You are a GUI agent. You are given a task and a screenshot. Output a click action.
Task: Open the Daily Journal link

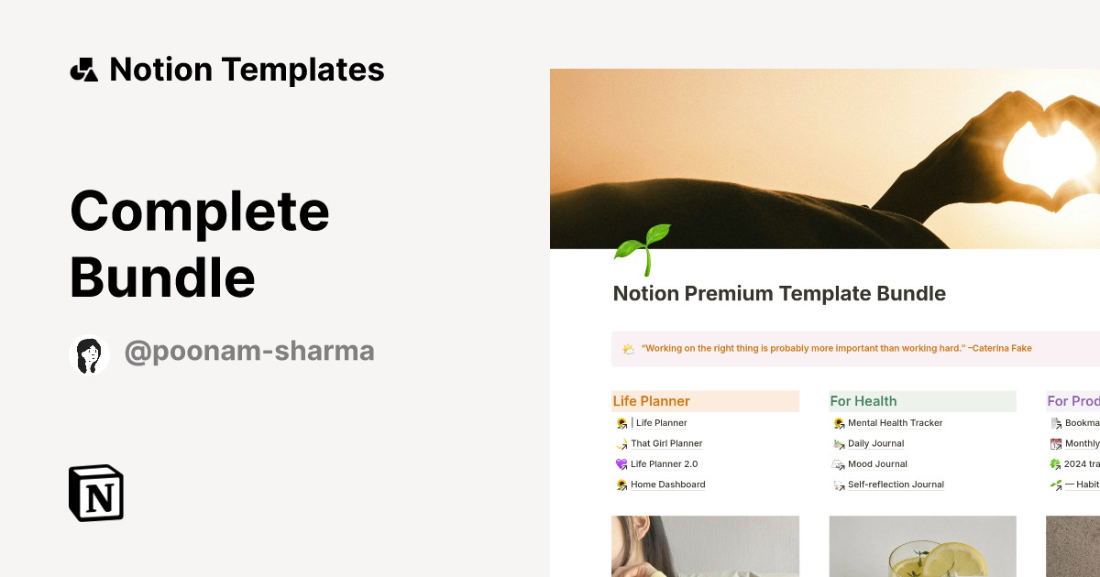click(x=875, y=443)
